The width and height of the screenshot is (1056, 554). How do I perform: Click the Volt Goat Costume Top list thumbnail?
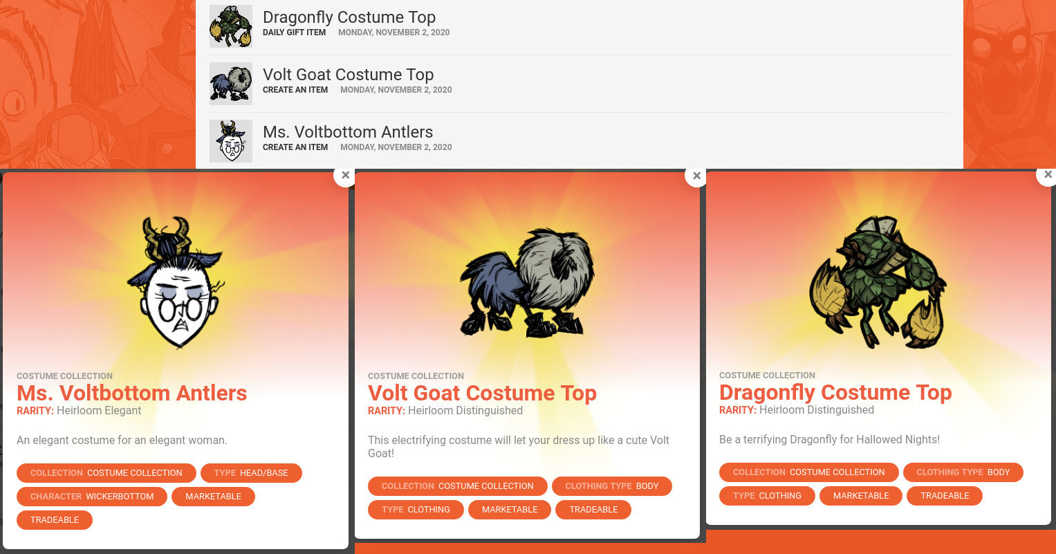[x=231, y=84]
